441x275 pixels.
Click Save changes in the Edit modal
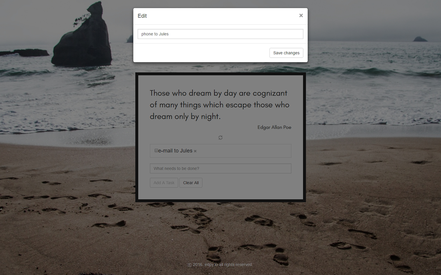[x=286, y=53]
